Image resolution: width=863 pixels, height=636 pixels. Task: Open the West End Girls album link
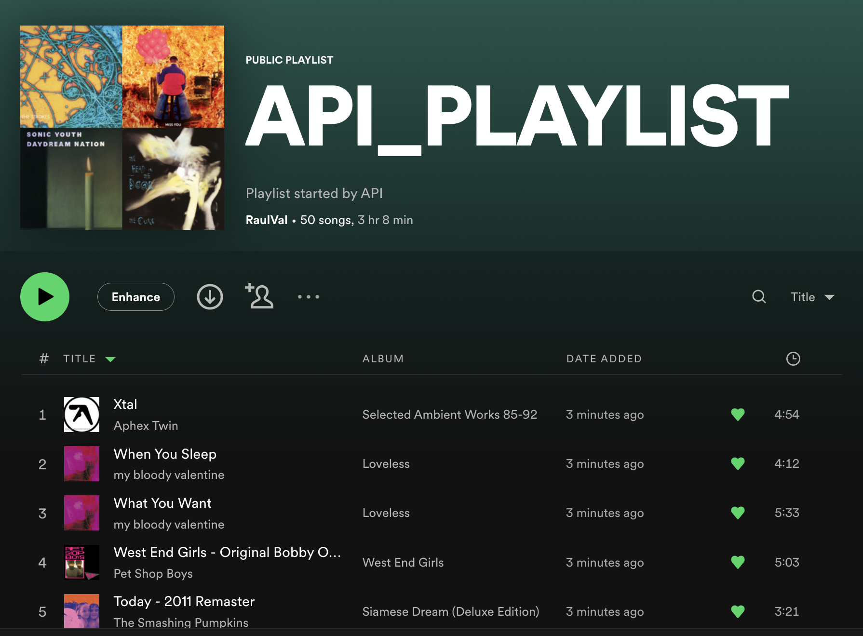point(403,562)
